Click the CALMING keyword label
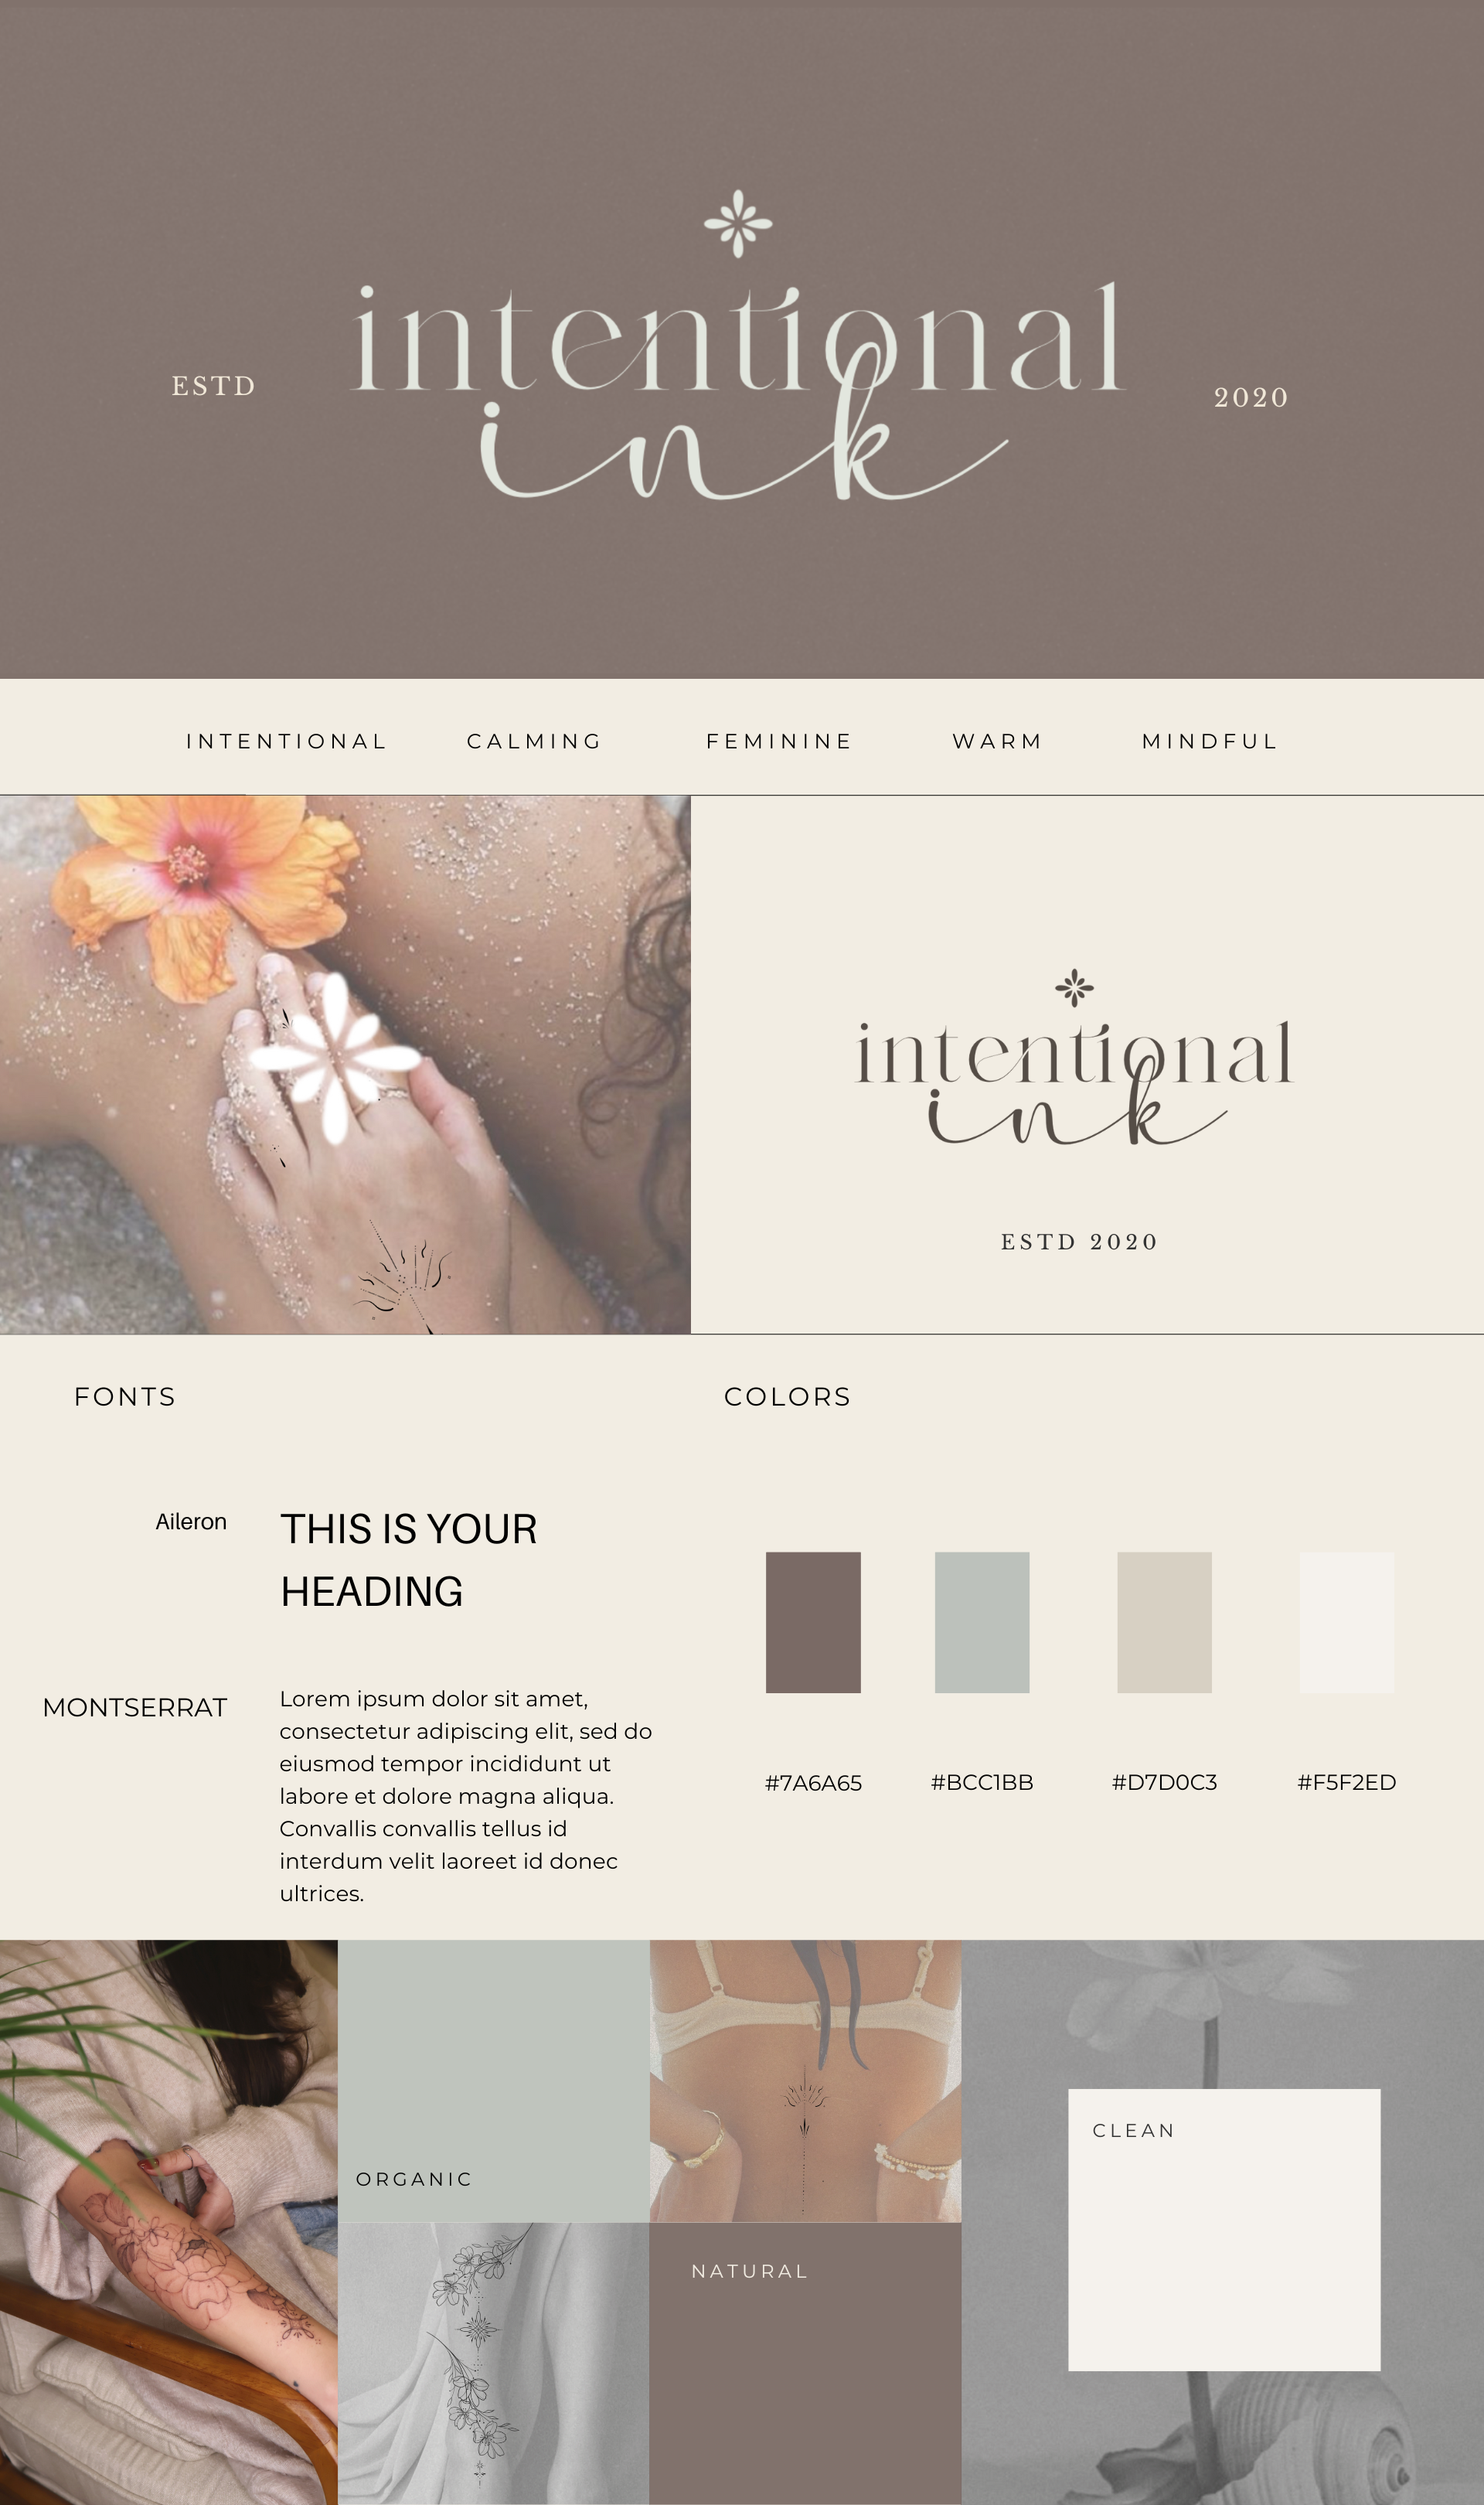Image resolution: width=1484 pixels, height=2505 pixels. [x=535, y=741]
